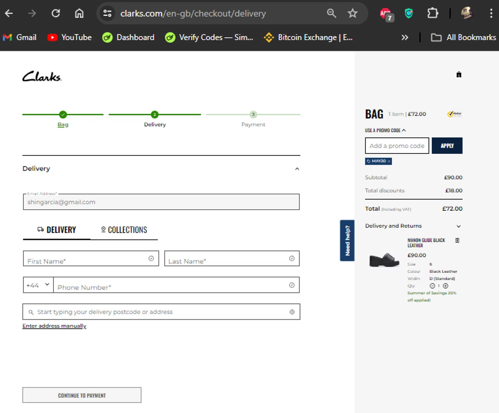Apply the promo code
Image resolution: width=499 pixels, height=413 pixels.
coord(447,146)
